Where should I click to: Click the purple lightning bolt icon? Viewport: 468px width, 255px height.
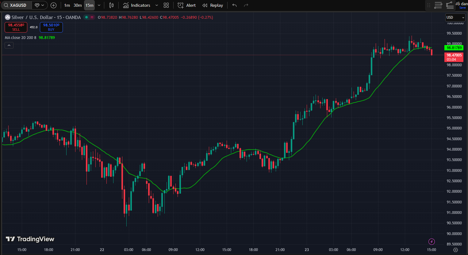click(x=432, y=241)
